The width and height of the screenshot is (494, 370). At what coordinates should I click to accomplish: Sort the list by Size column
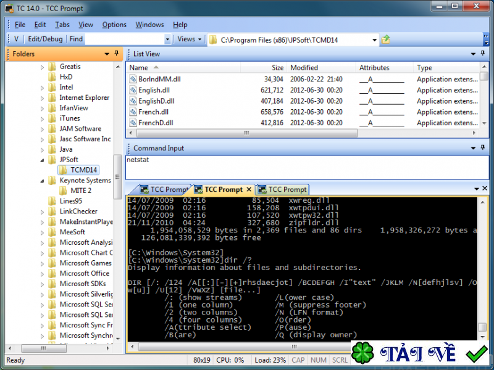[x=264, y=68]
